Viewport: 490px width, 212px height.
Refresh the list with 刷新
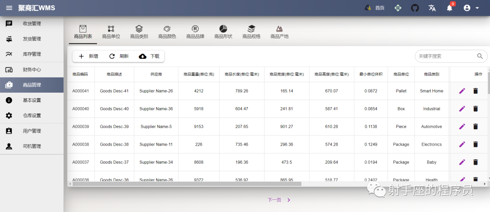tap(119, 57)
